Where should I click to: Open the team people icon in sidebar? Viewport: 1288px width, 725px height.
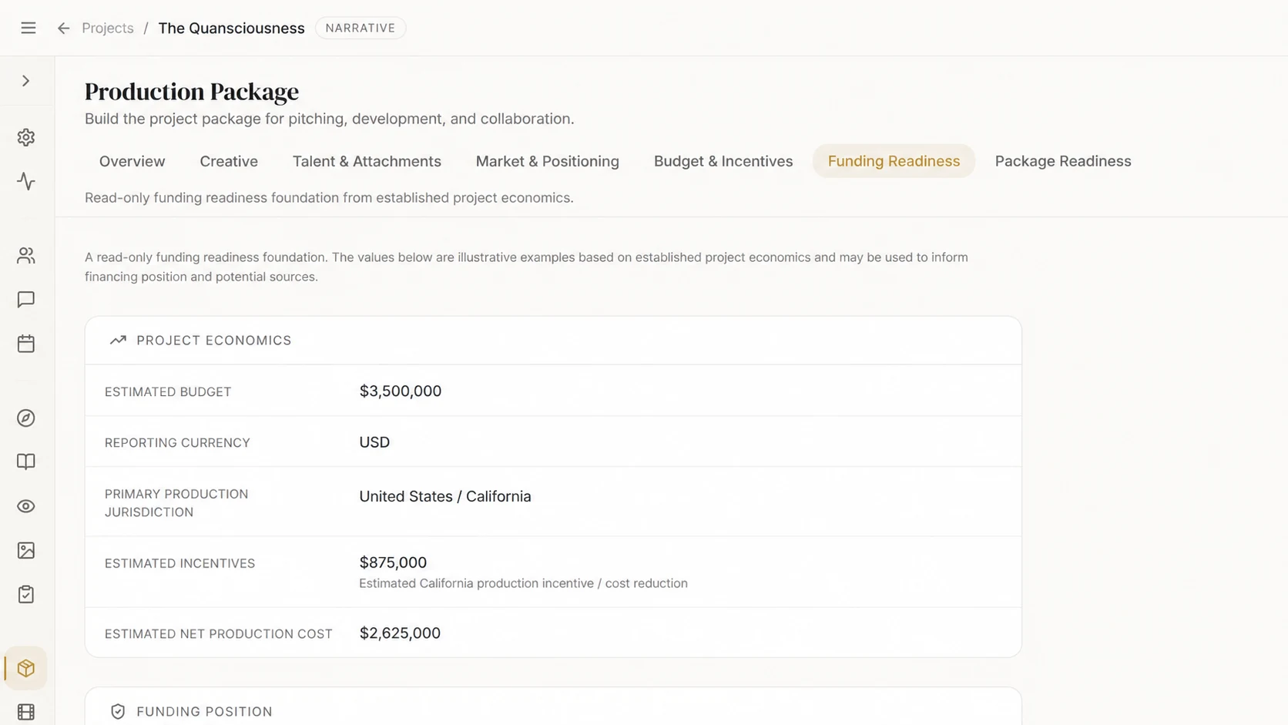coord(26,255)
